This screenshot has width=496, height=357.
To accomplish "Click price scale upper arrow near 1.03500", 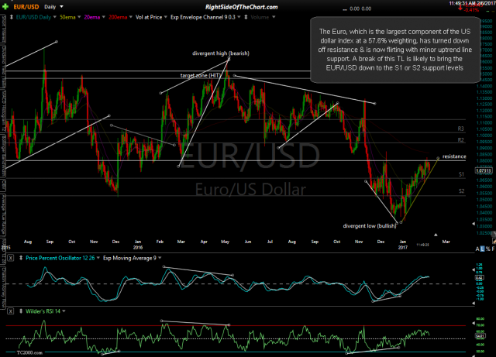I will pos(474,224).
